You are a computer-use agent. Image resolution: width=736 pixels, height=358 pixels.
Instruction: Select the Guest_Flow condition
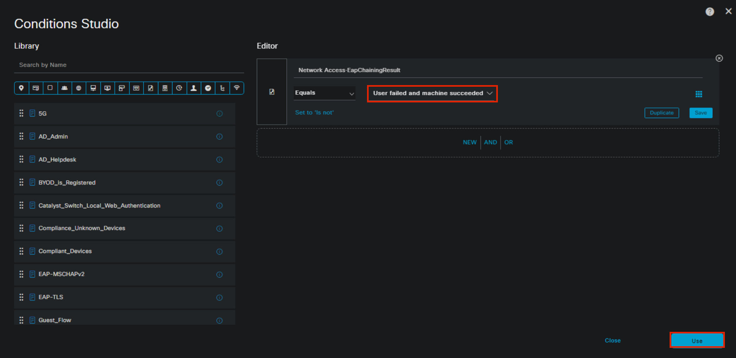click(125, 317)
